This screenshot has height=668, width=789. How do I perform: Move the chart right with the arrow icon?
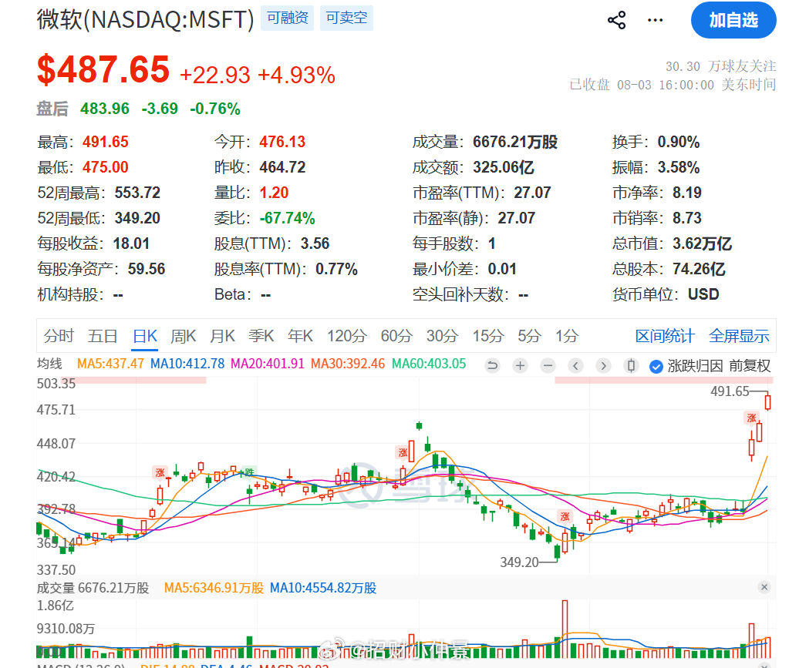pos(603,365)
